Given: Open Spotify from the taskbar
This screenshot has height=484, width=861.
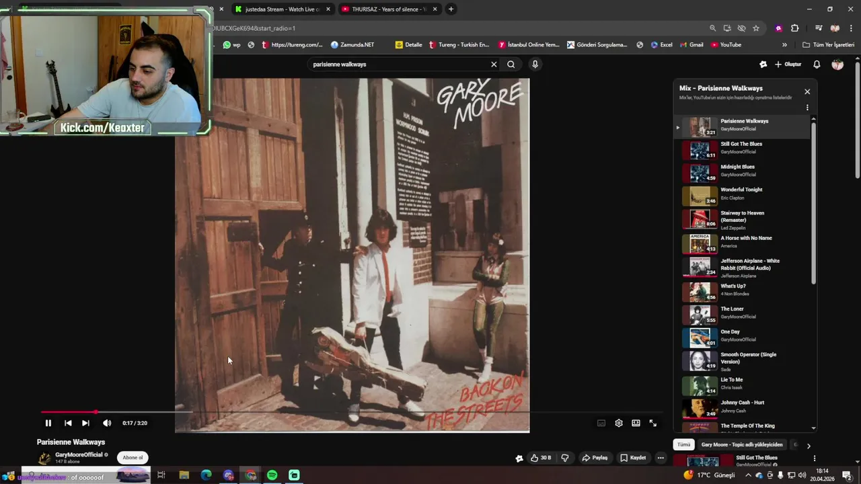Looking at the screenshot, I should [272, 475].
